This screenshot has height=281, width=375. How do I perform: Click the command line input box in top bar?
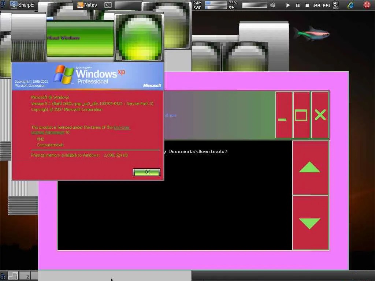128,5
